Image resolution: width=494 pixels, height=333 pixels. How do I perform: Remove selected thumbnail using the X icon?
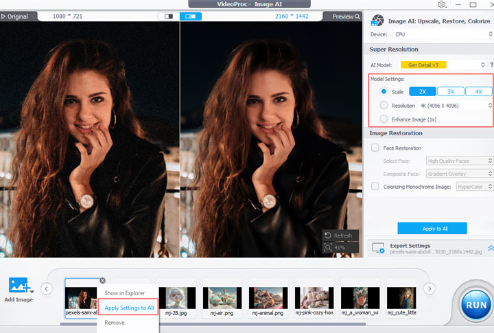pyautogui.click(x=102, y=280)
